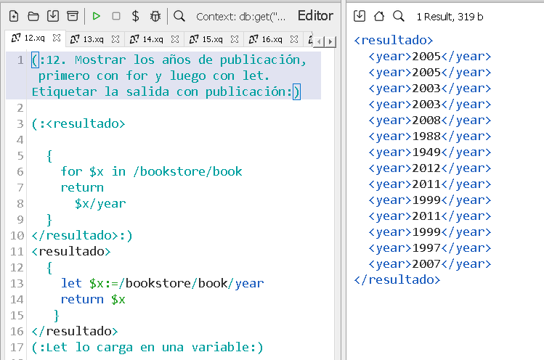Open a file with folder icon
The height and width of the screenshot is (360, 544).
coord(33,16)
